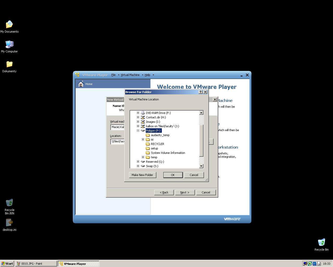The height and width of the screenshot is (267, 333).
Task: Click the Make New Folder button
Action: point(142,175)
